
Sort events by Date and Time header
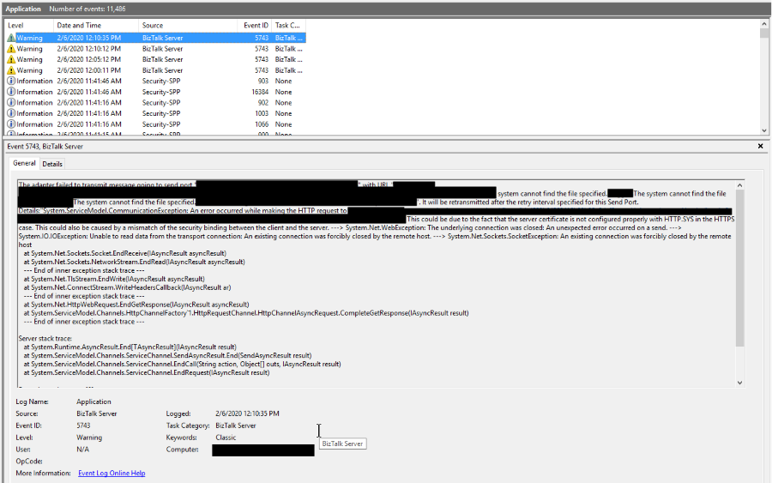[86, 26]
